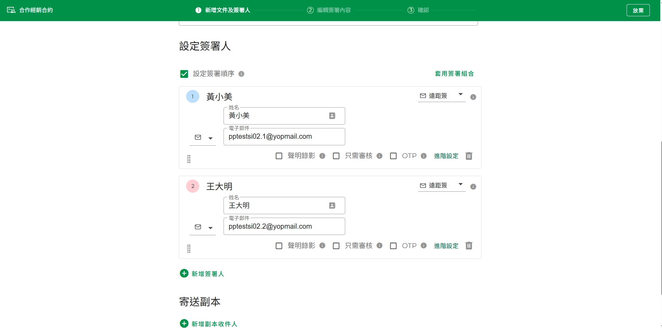Click info icon for 王大明 OTP
662x328 pixels.
pos(424,246)
